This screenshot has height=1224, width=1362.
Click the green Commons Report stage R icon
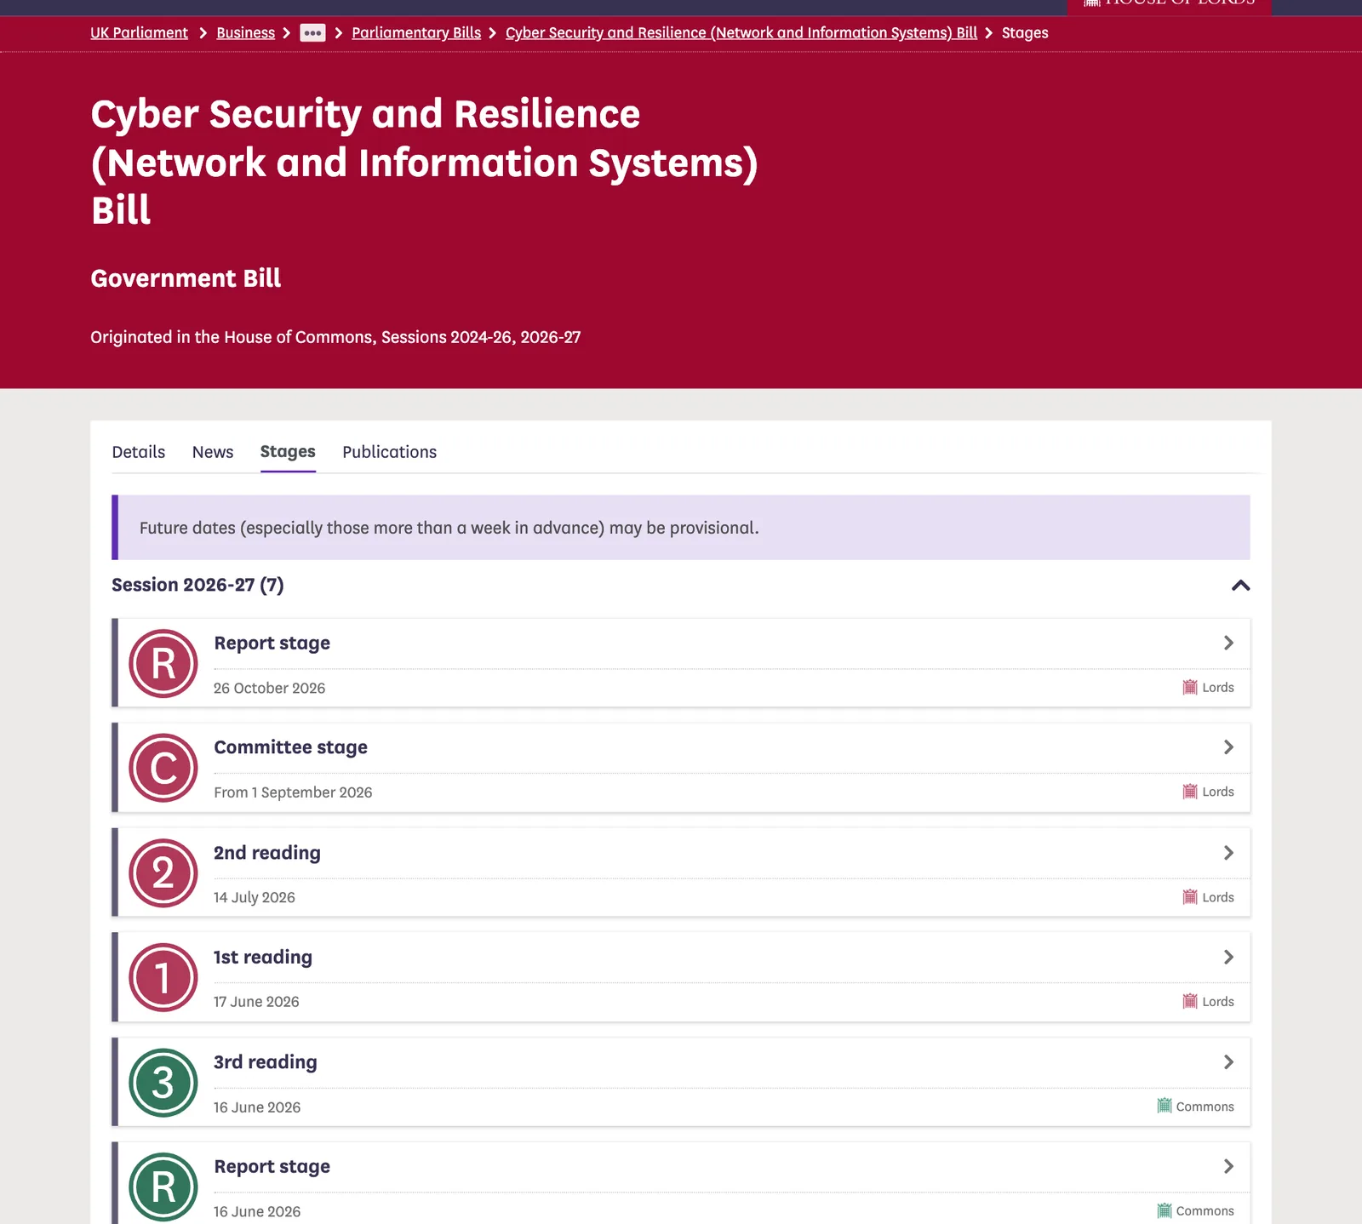click(x=163, y=1187)
